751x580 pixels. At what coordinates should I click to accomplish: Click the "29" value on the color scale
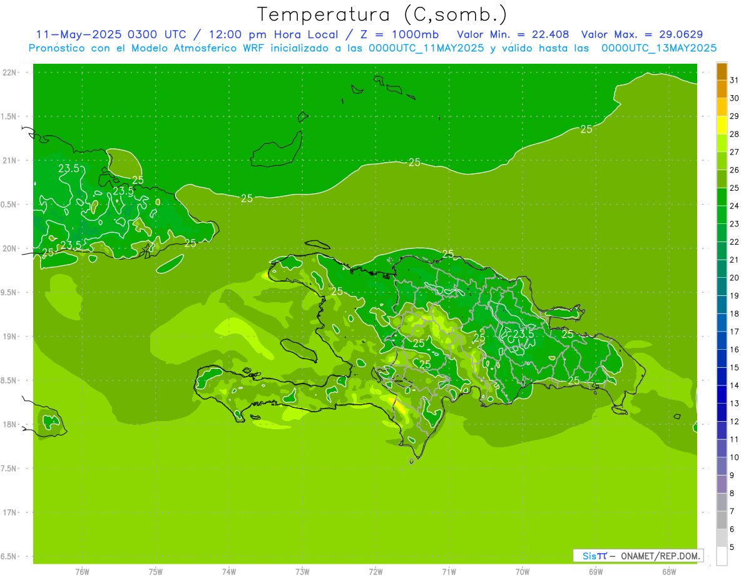734,116
